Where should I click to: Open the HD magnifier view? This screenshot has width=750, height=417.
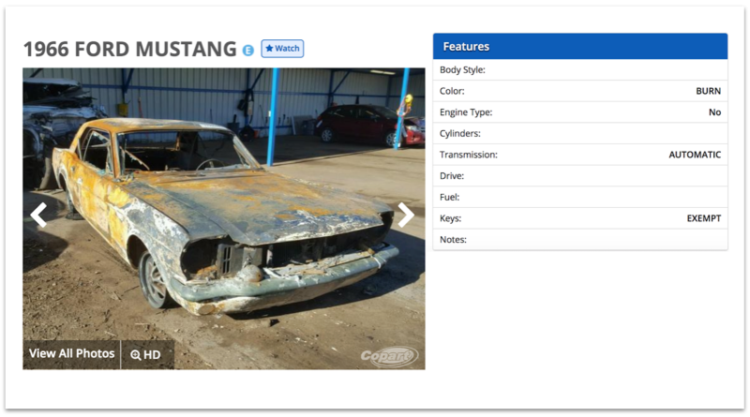tap(147, 355)
